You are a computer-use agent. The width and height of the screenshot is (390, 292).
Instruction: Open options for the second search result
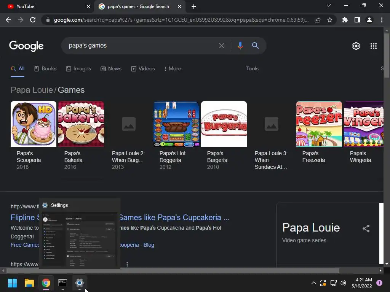tap(127, 264)
